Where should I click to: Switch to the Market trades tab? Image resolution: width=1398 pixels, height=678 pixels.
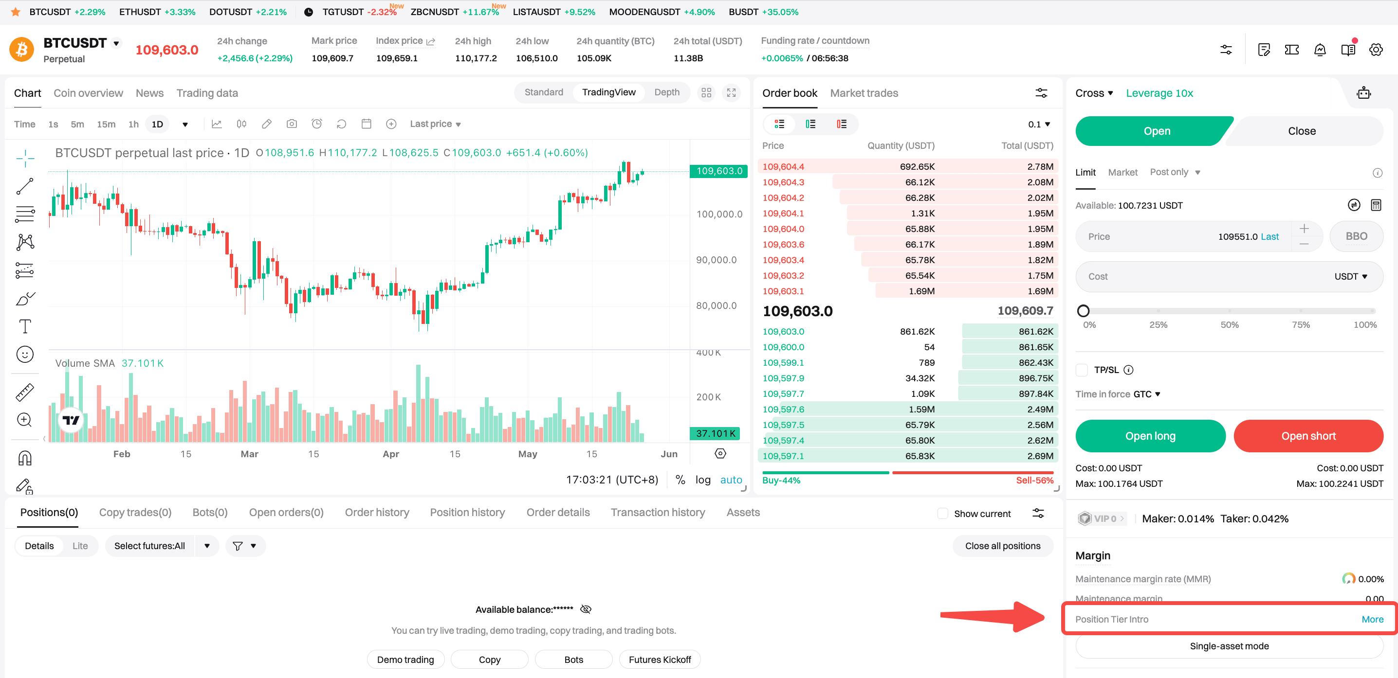[x=864, y=93]
